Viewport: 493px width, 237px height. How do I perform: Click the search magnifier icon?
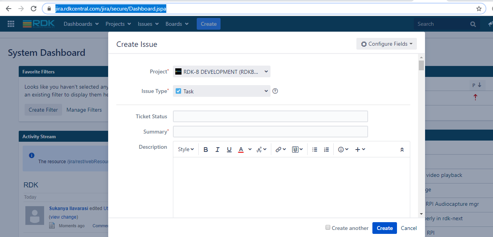click(473, 24)
